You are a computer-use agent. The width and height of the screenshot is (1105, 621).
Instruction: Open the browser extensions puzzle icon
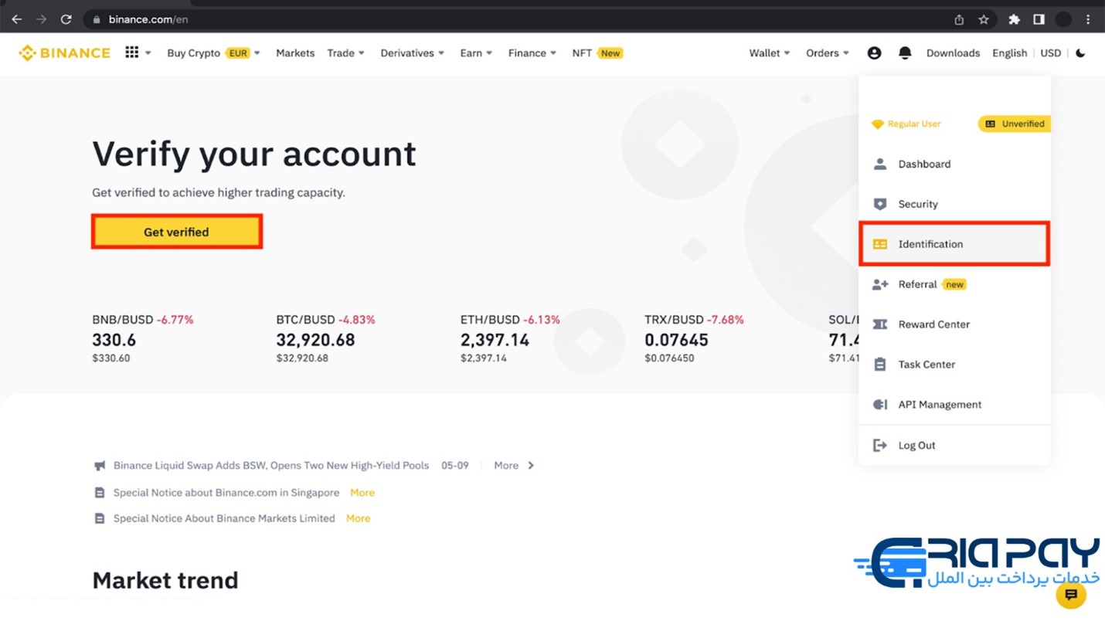[x=1014, y=19]
